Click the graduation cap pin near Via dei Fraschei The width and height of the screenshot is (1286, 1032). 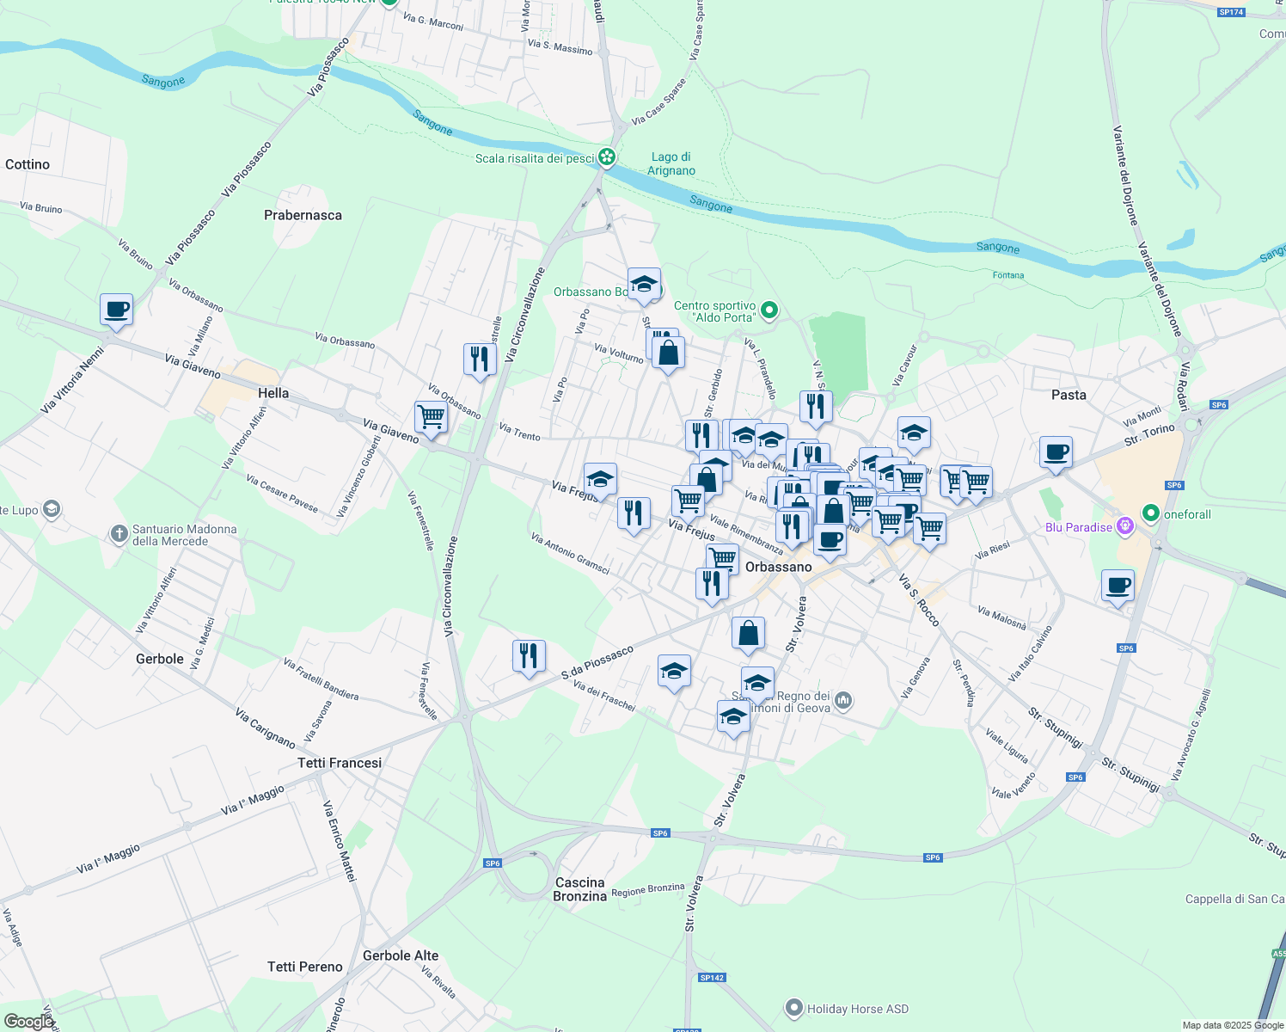click(675, 673)
